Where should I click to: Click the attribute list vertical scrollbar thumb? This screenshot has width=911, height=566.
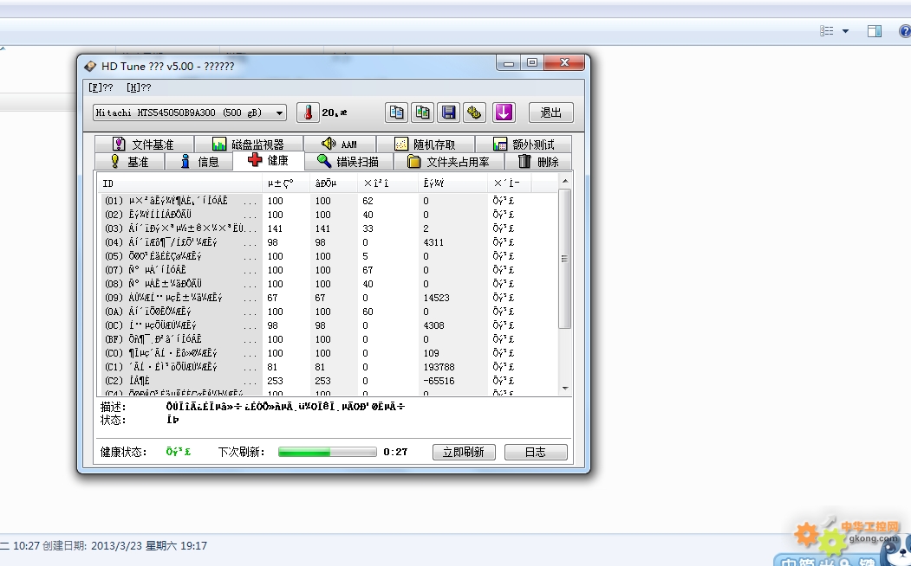565,259
